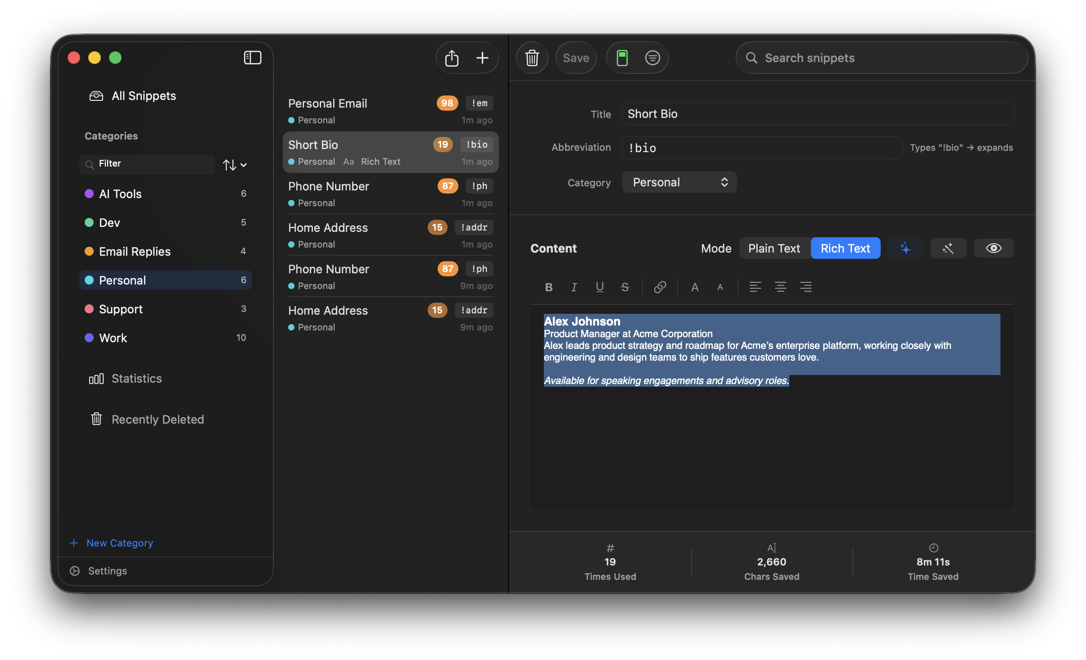
Task: Apply strikethrough formatting
Action: coord(625,287)
